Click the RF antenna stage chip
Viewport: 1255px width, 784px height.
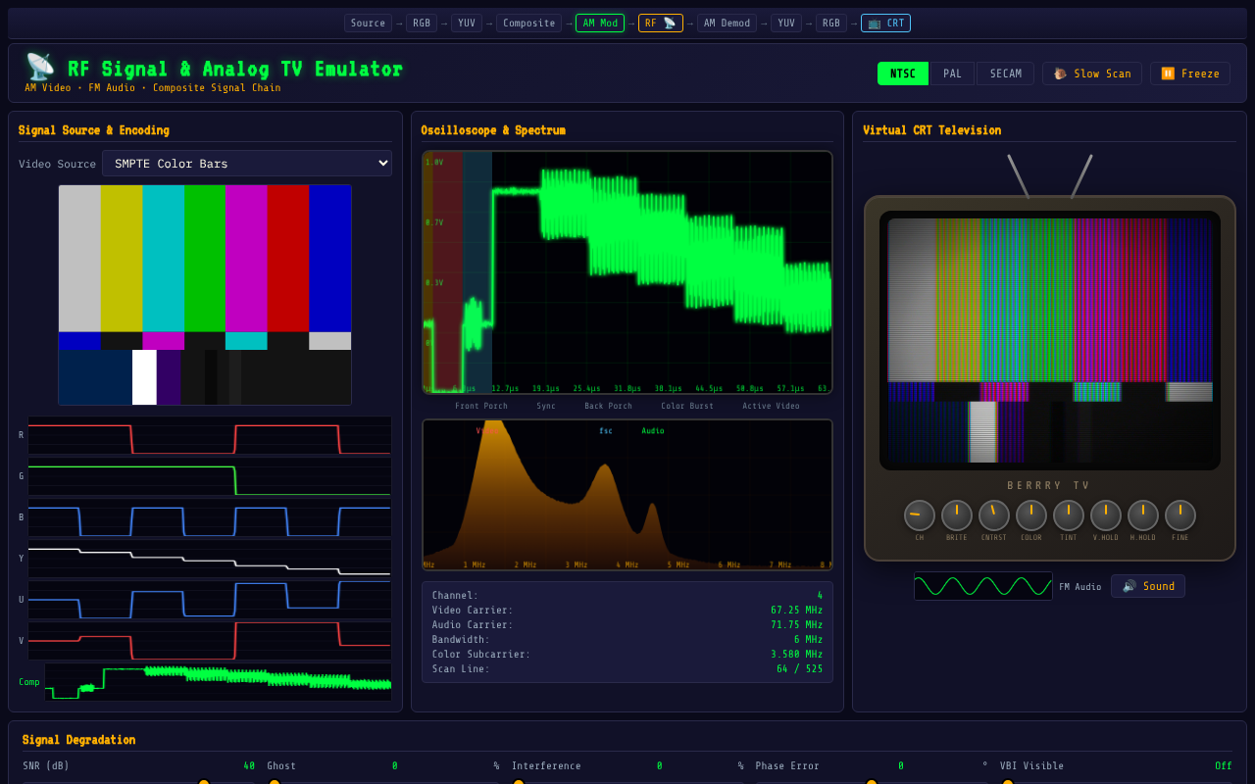[x=661, y=23]
